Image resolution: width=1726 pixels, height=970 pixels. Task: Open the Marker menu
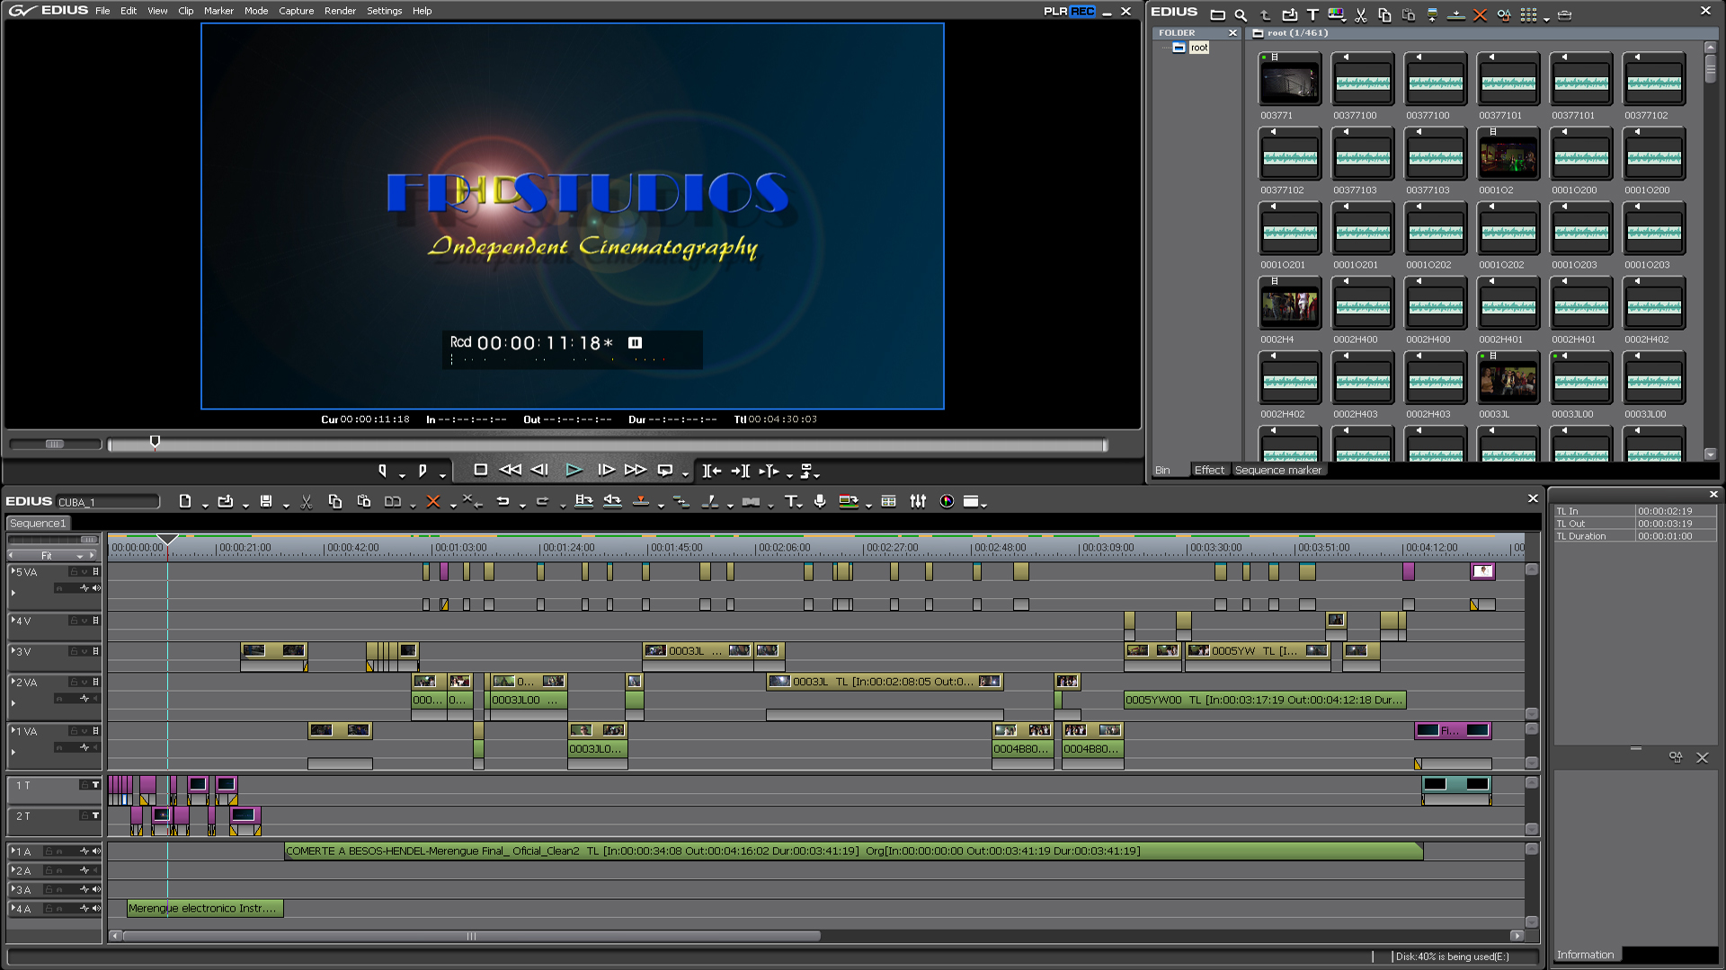click(218, 11)
